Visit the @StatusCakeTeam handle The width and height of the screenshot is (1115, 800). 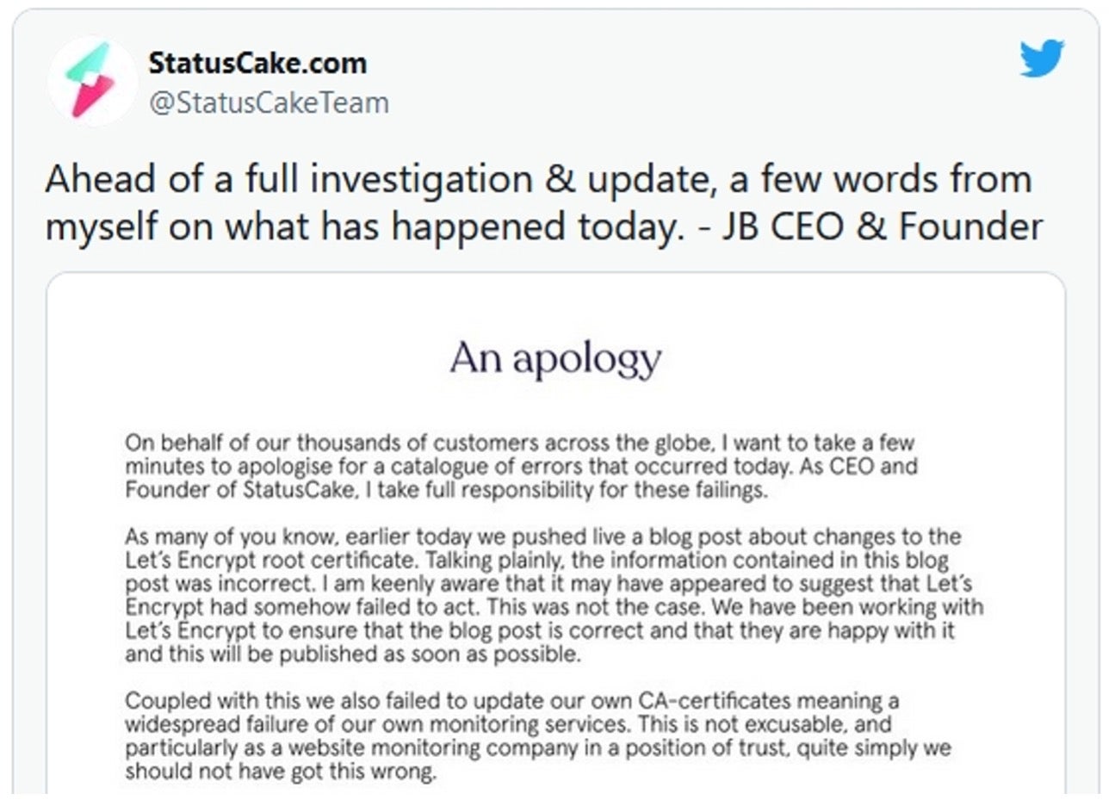coord(269,102)
